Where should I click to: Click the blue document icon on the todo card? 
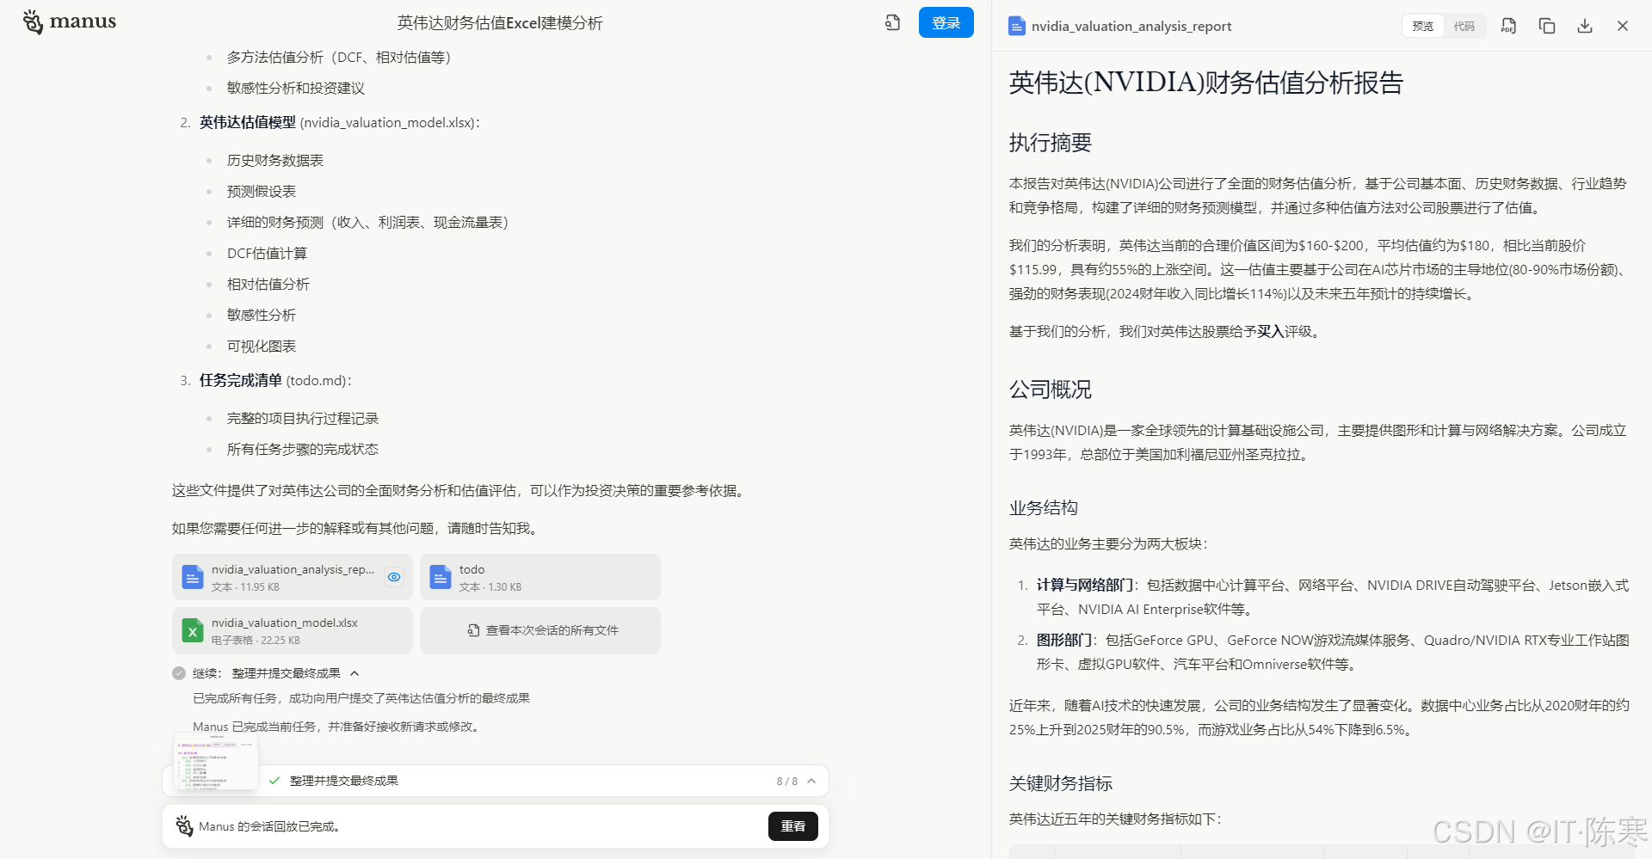[x=441, y=577]
